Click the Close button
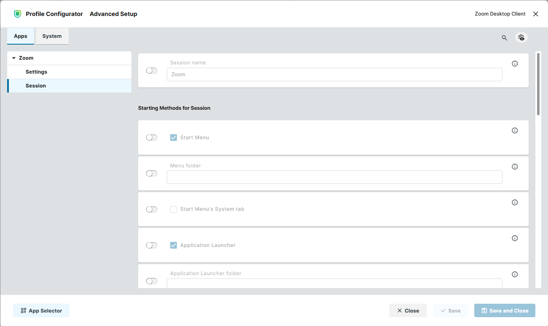The height and width of the screenshot is (326, 548). 408,310
